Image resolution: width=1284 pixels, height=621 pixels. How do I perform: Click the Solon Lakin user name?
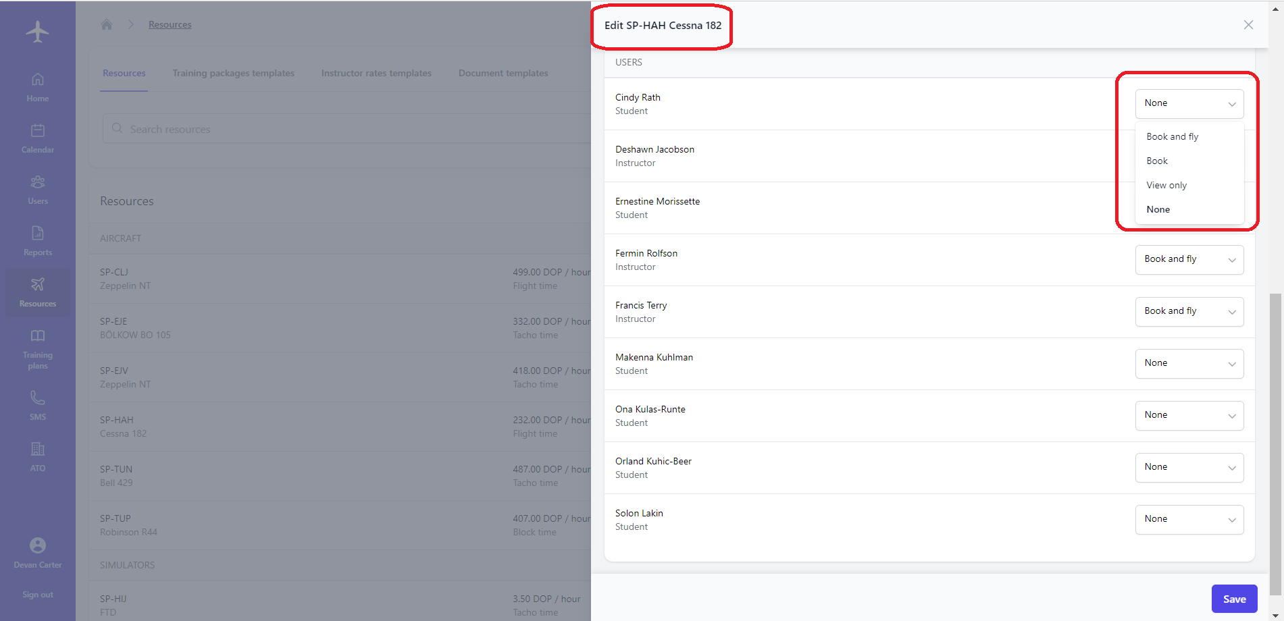(x=639, y=513)
